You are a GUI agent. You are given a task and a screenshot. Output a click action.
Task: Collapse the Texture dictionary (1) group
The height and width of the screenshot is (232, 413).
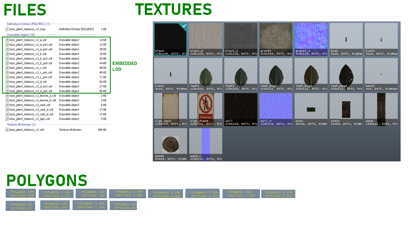21,125
